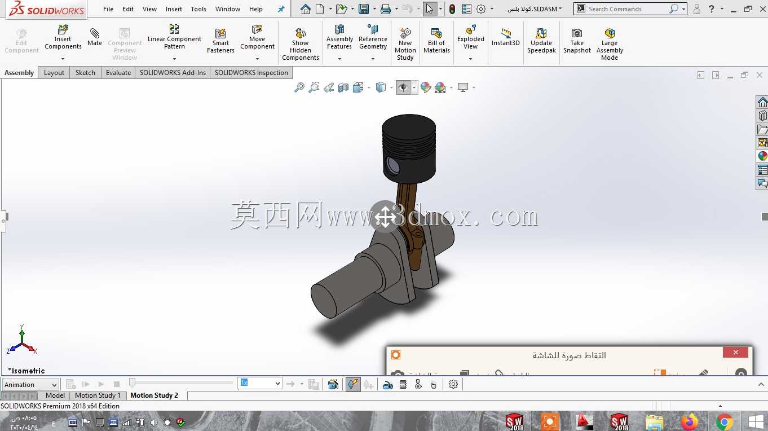Viewport: 768px width, 431px height.
Task: Click Save disk icon
Action: pos(364,9)
